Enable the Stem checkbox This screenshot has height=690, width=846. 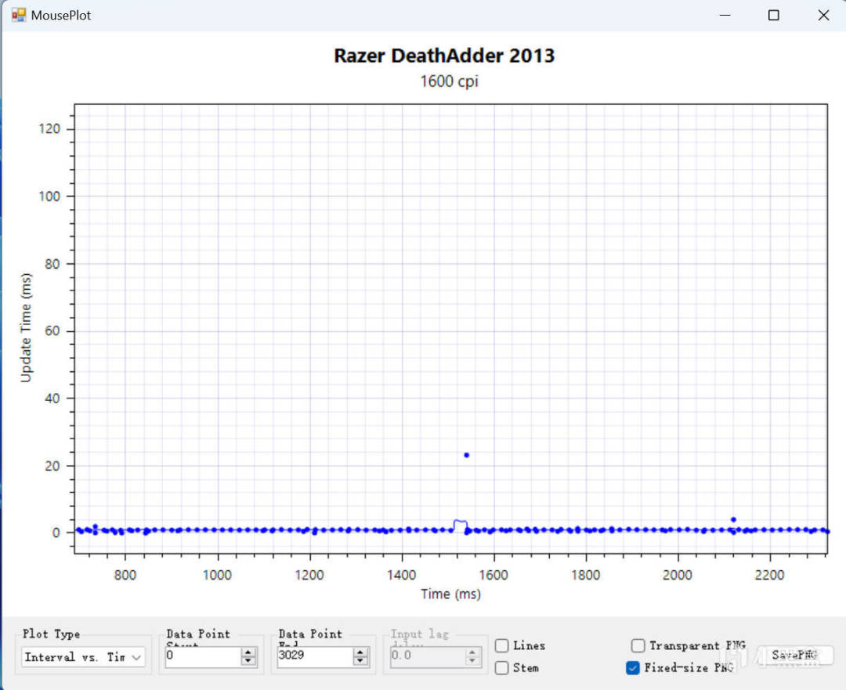[502, 667]
